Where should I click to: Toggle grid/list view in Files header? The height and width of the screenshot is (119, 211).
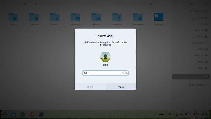26,4
